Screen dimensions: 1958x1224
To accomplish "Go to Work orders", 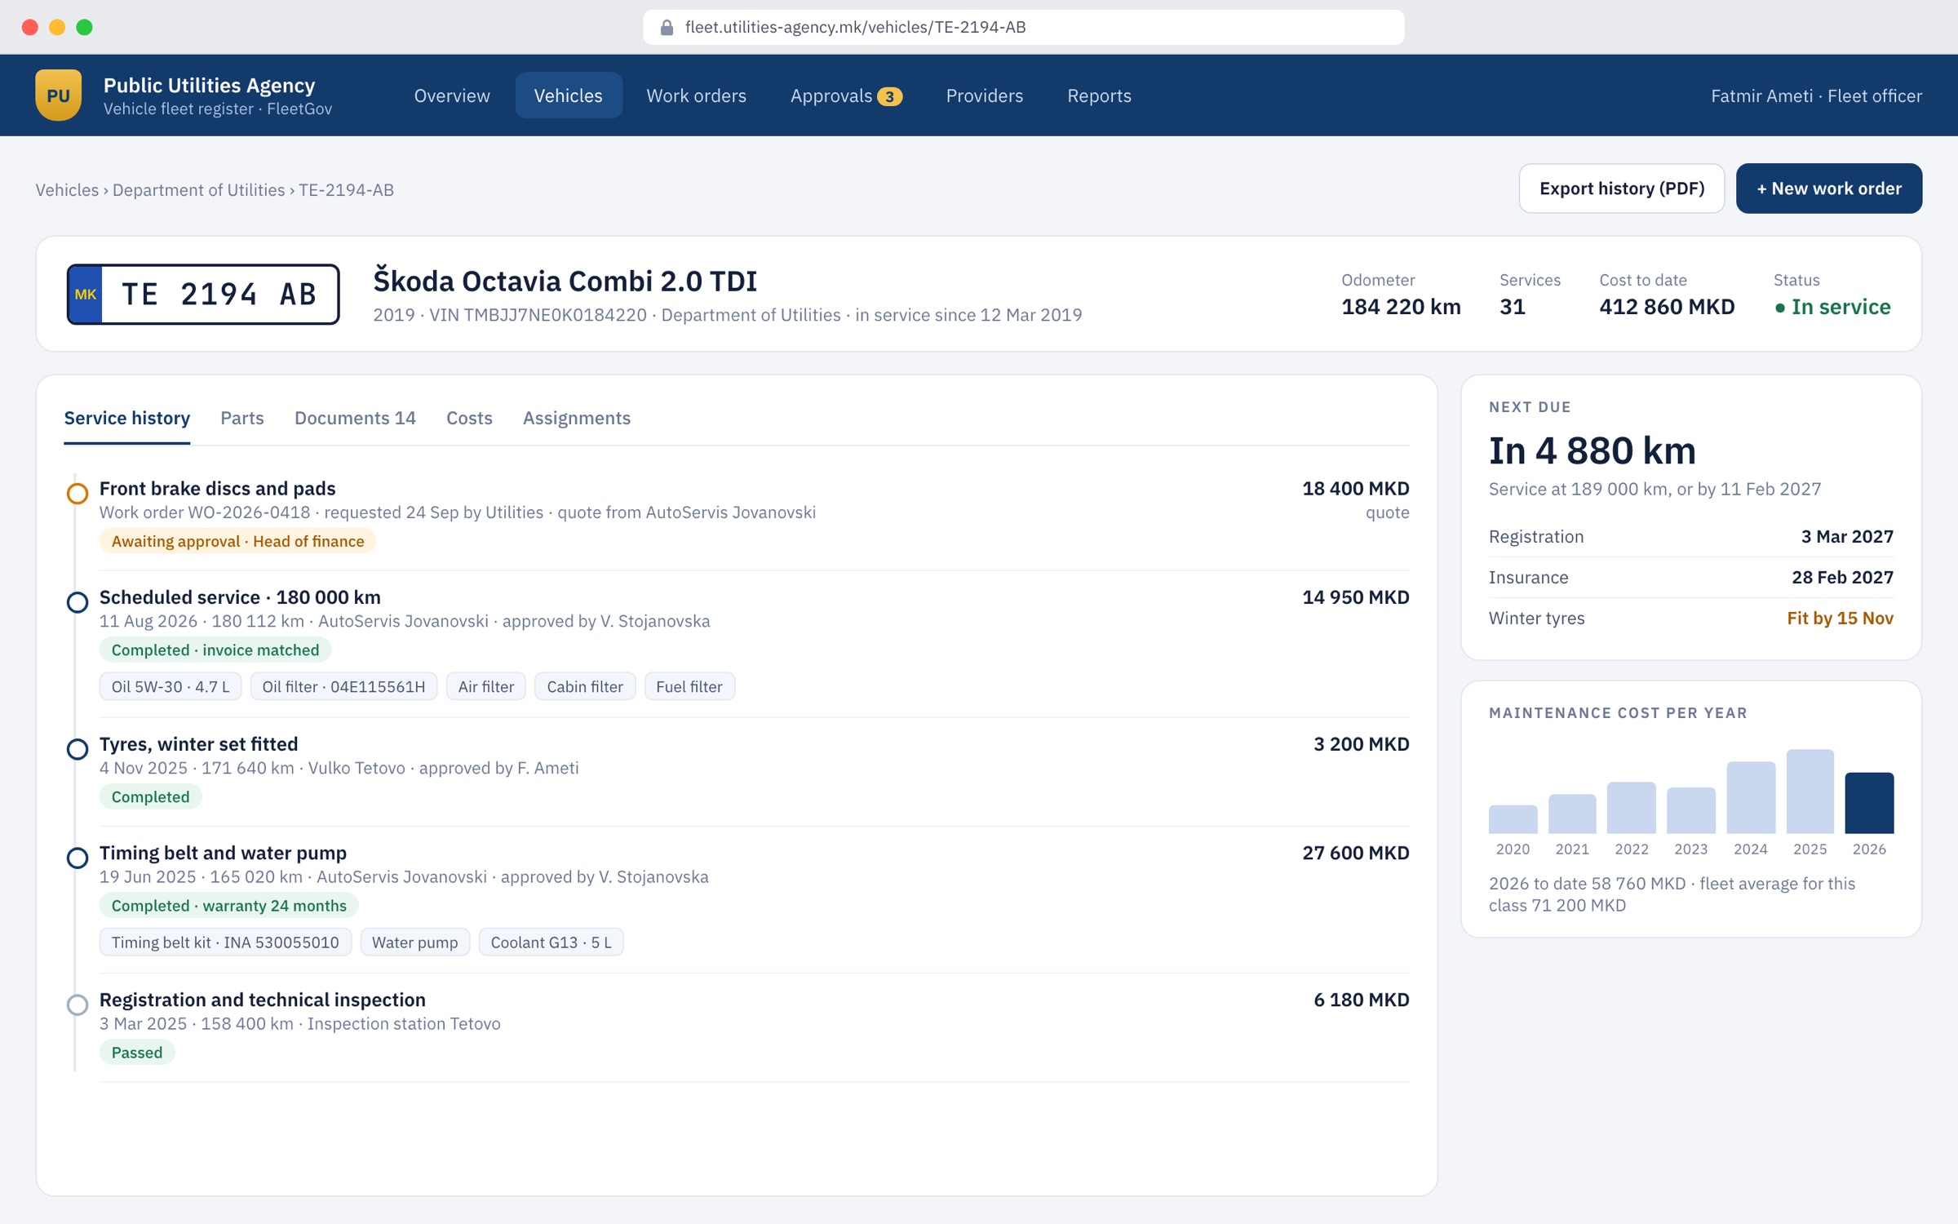I will 696,95.
